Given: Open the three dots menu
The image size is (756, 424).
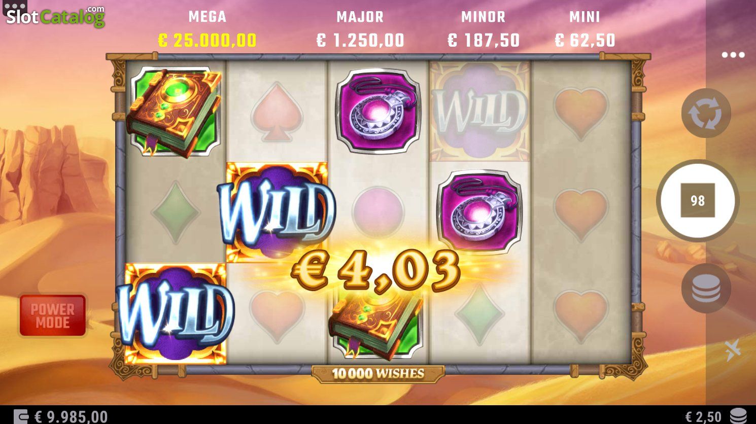Looking at the screenshot, I should pyautogui.click(x=733, y=55).
